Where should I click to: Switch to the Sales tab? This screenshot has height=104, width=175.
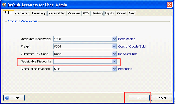tap(8, 13)
